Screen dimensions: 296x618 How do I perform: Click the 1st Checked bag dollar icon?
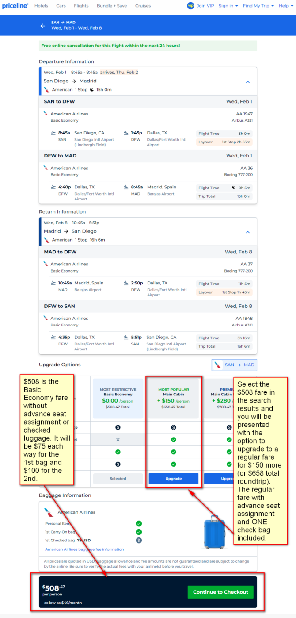139,540
